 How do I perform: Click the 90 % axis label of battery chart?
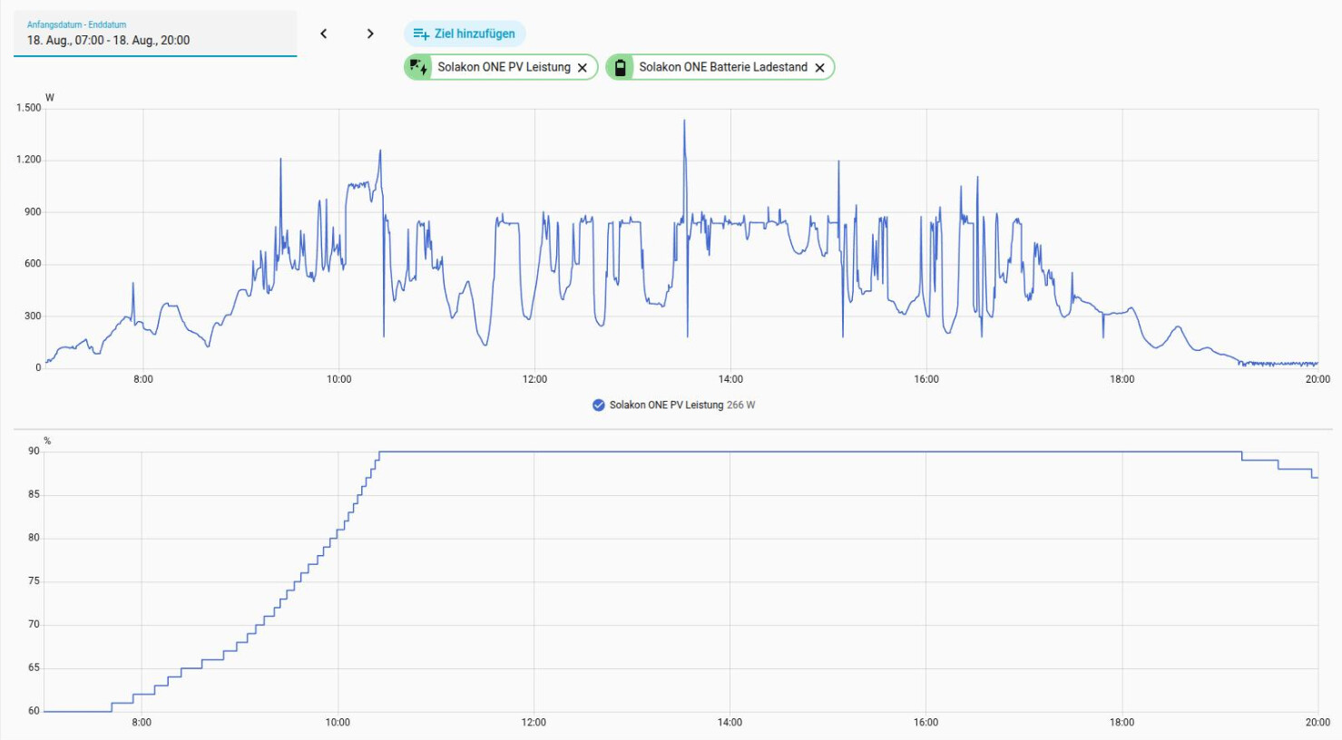(x=34, y=451)
